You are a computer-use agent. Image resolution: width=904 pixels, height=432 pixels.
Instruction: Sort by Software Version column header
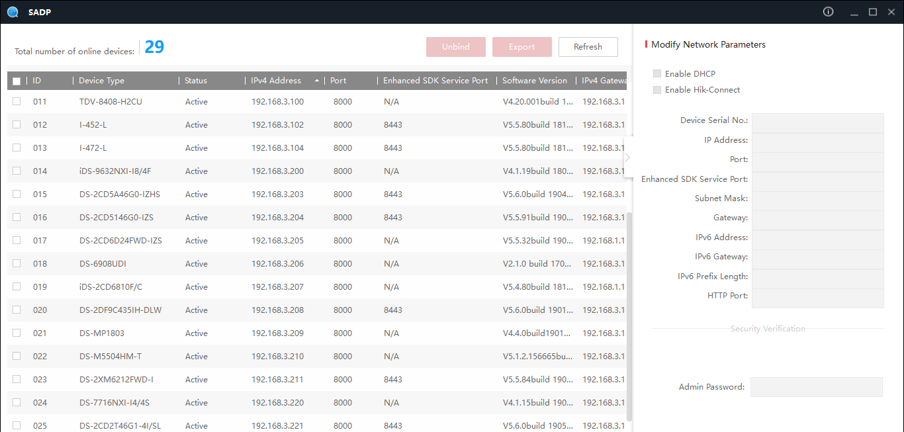pyautogui.click(x=534, y=81)
